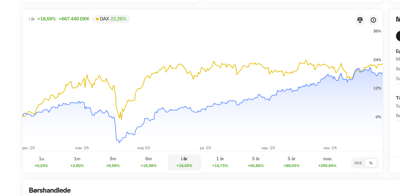Show the 6m performance period
The width and height of the screenshot is (400, 196).
pos(149,162)
